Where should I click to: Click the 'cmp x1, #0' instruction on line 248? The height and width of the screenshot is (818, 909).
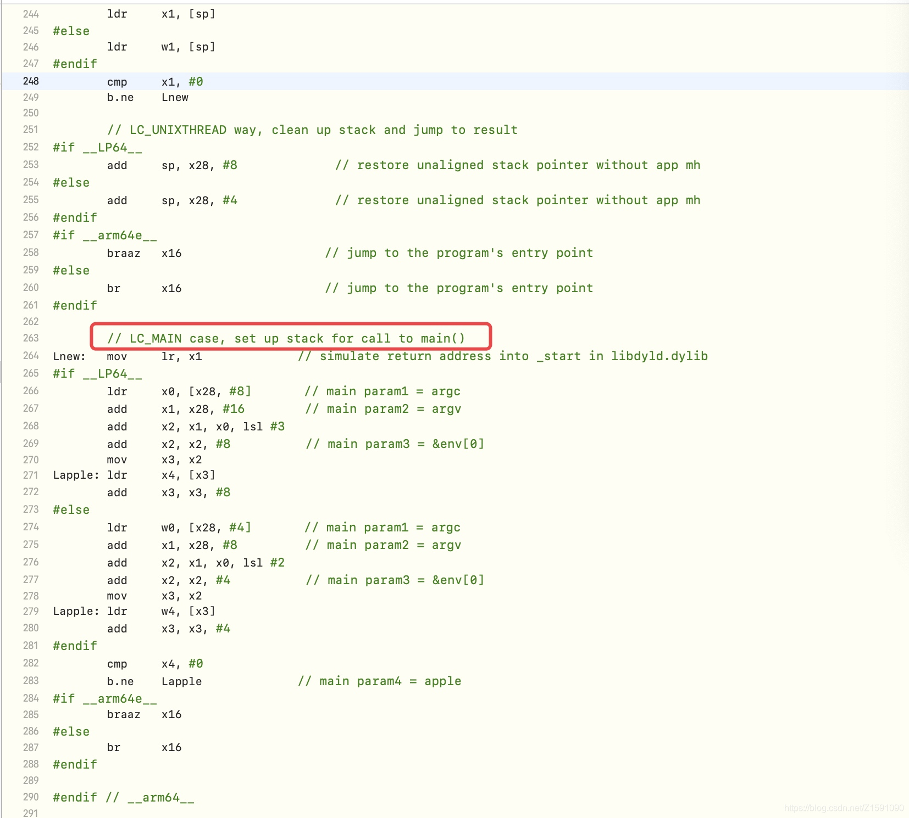tap(155, 82)
